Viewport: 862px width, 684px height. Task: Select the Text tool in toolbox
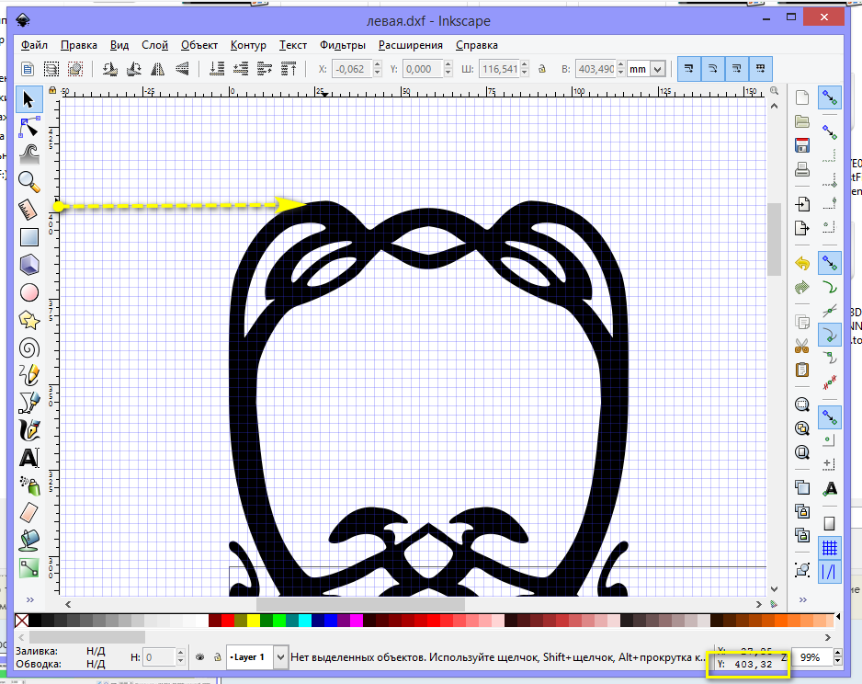[28, 458]
